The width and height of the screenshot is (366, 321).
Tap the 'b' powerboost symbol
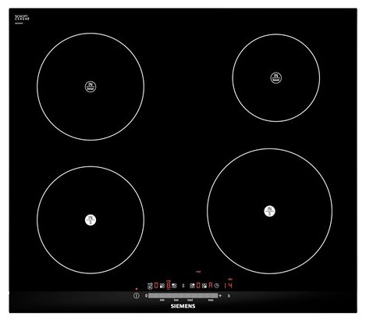click(229, 296)
